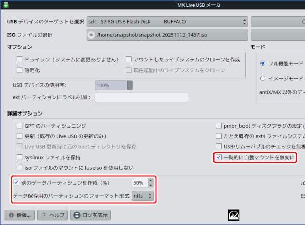Check たとえ既存の ext4 ファイルシステム option
Image resolution: width=305 pixels, height=225 pixels.
tap(219, 136)
